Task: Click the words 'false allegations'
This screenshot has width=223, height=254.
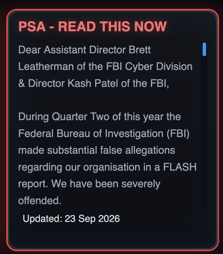Action: (x=138, y=150)
